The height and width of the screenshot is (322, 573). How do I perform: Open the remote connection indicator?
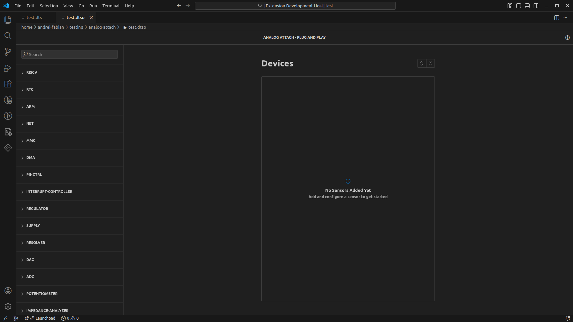(5, 318)
